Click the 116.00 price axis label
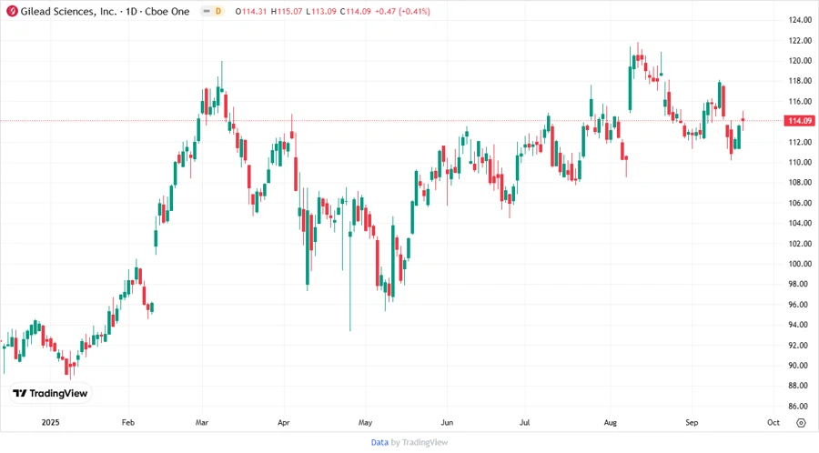Screen dimensions: 819x453 click(800, 101)
